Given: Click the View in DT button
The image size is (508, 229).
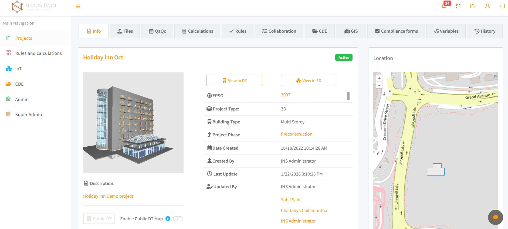Looking at the screenshot, I should coord(234,80).
